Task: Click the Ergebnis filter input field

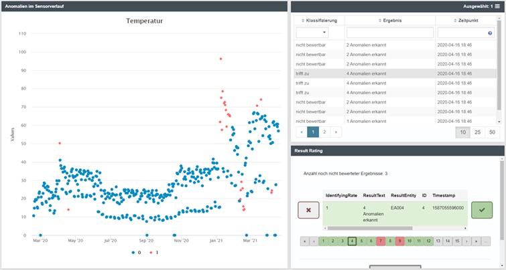Action: coord(390,33)
